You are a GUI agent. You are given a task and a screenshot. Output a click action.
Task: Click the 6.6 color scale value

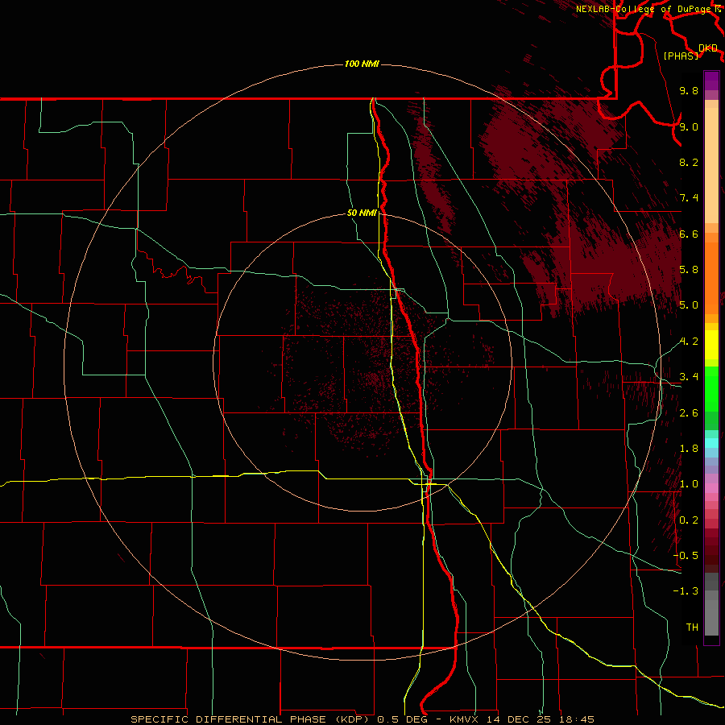(x=689, y=234)
